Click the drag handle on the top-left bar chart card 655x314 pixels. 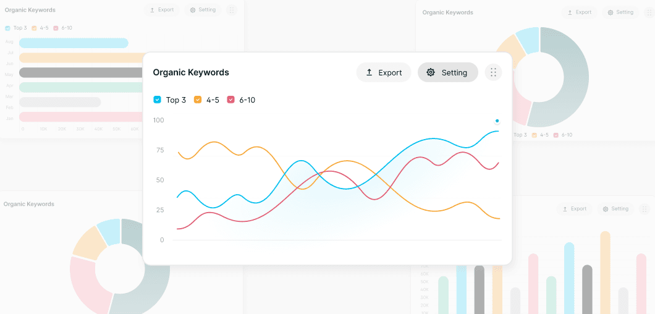(x=231, y=10)
